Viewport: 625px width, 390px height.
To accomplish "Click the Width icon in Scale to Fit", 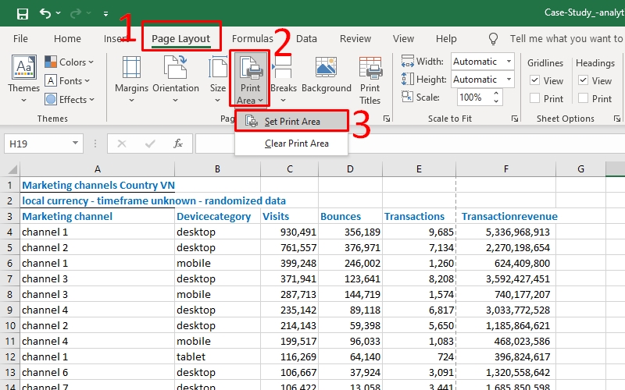I will pos(407,62).
